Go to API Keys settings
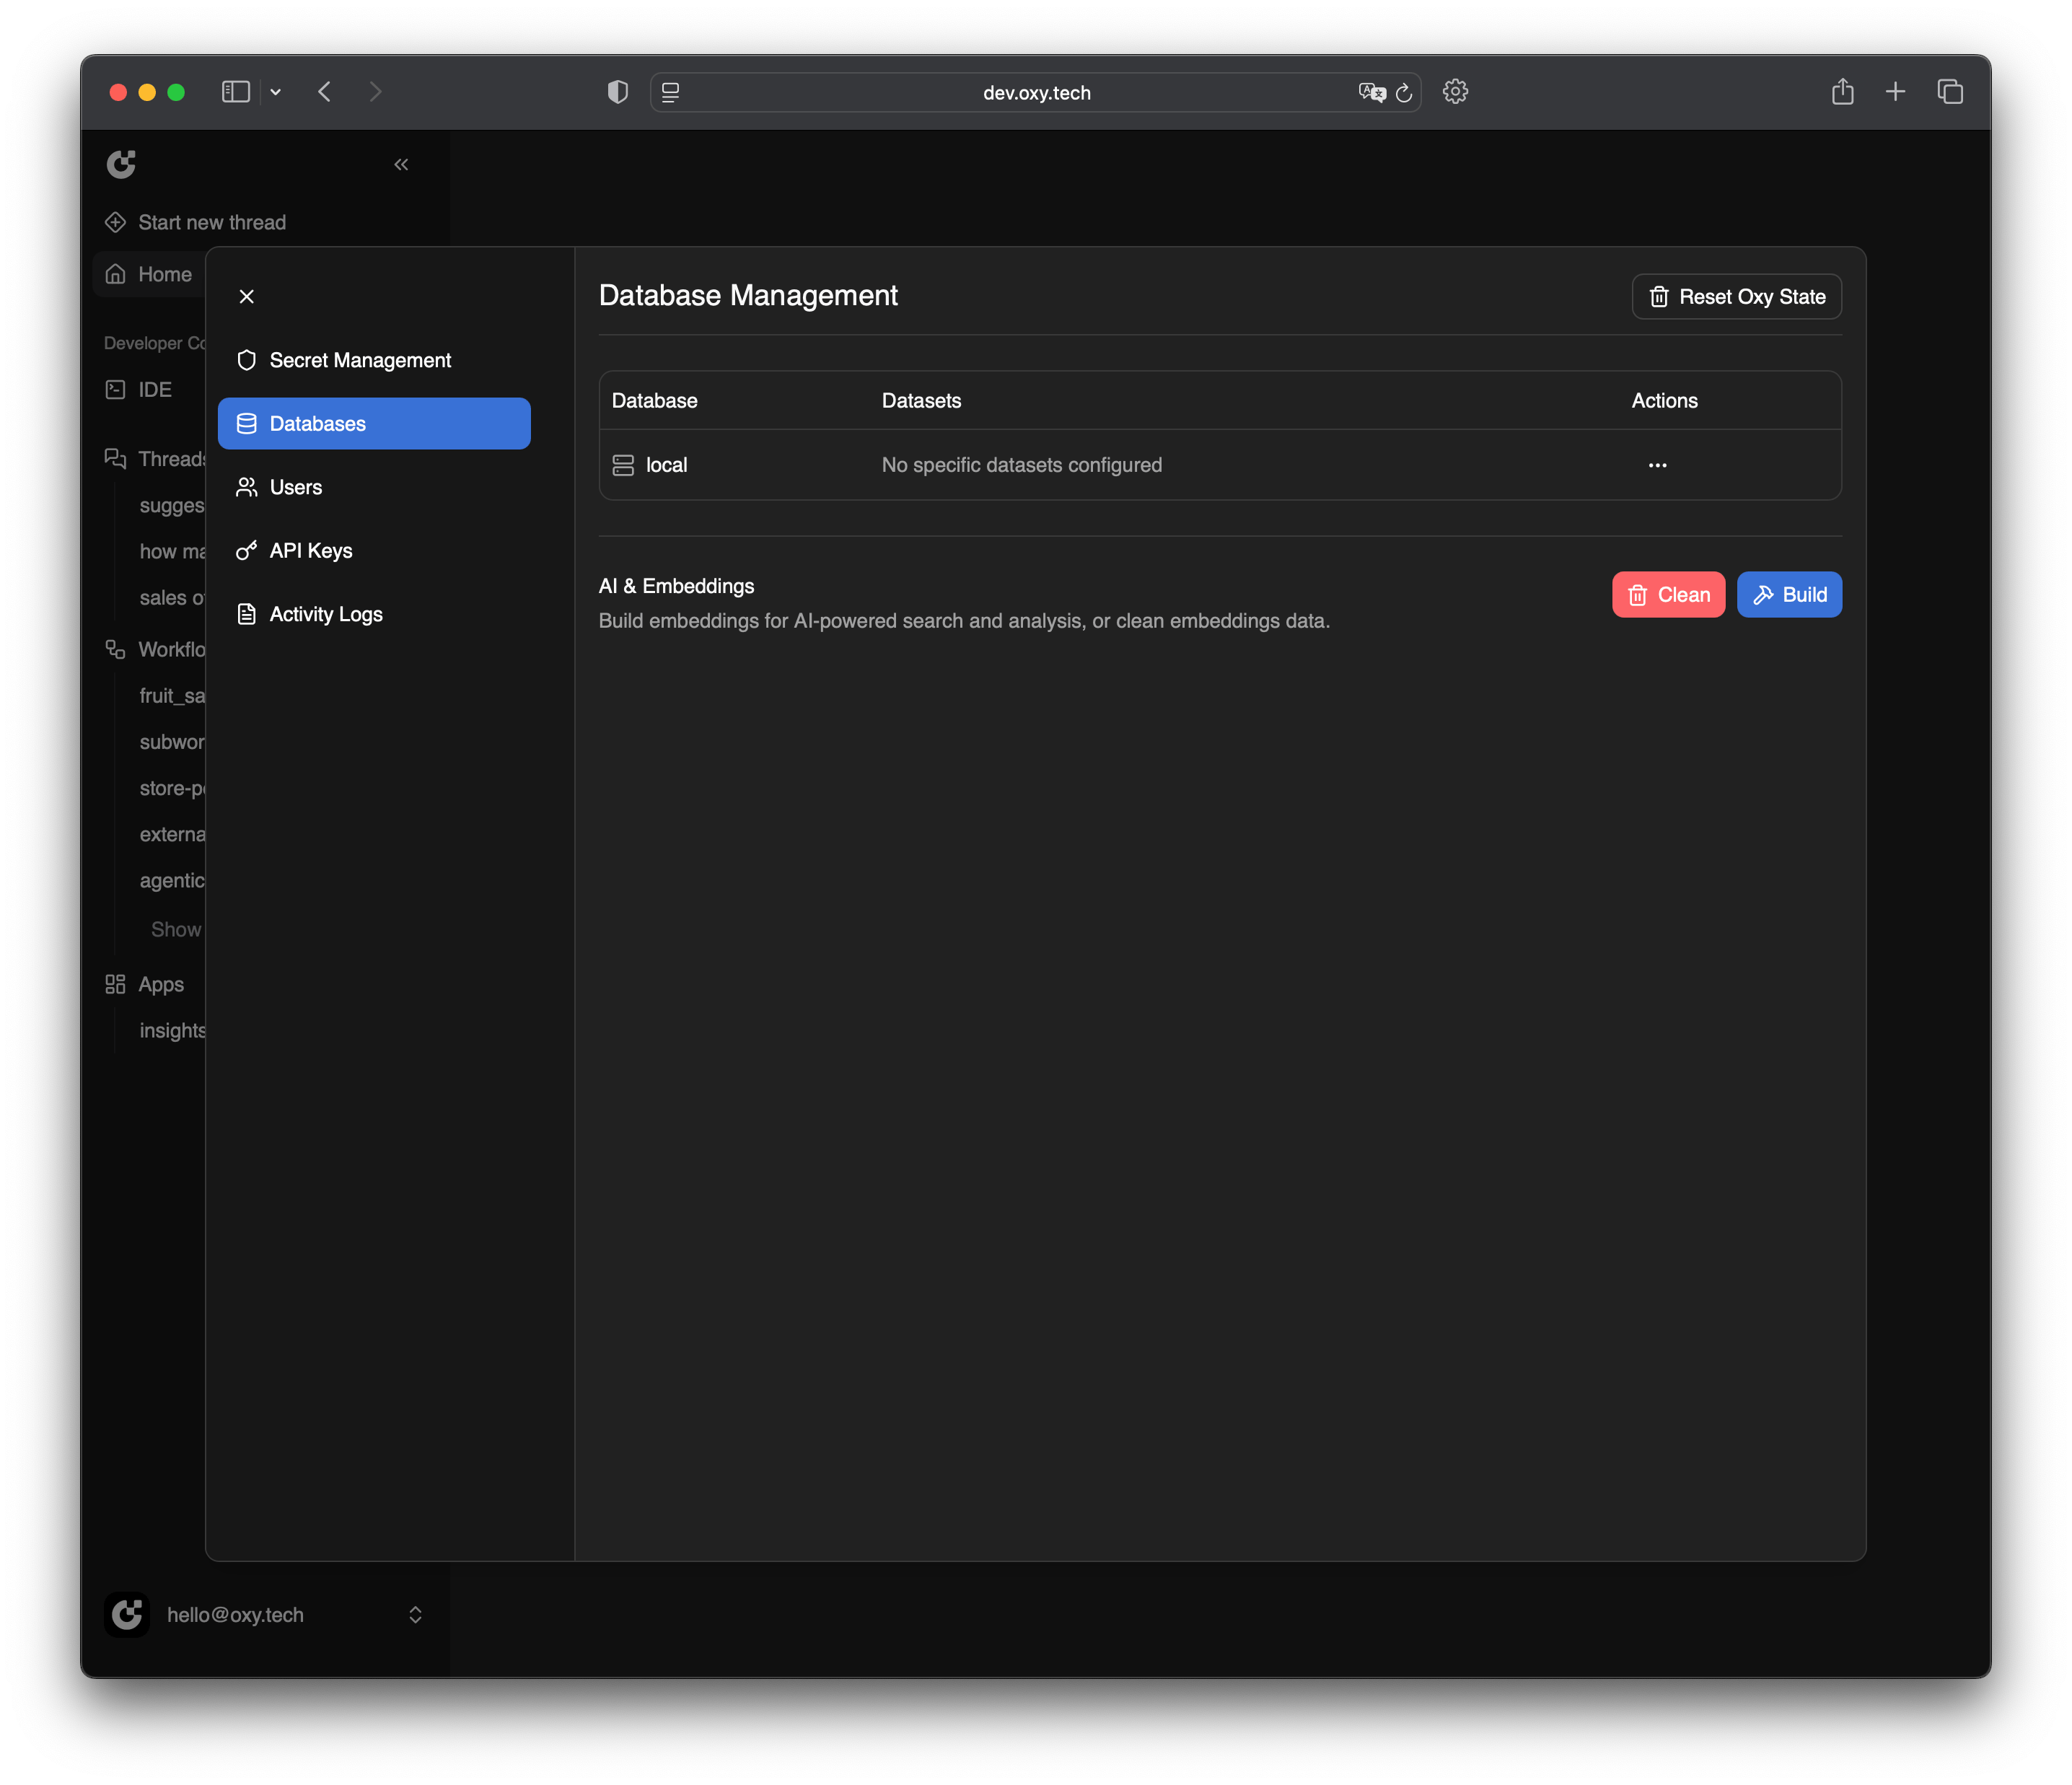The image size is (2072, 1785). tap(310, 550)
